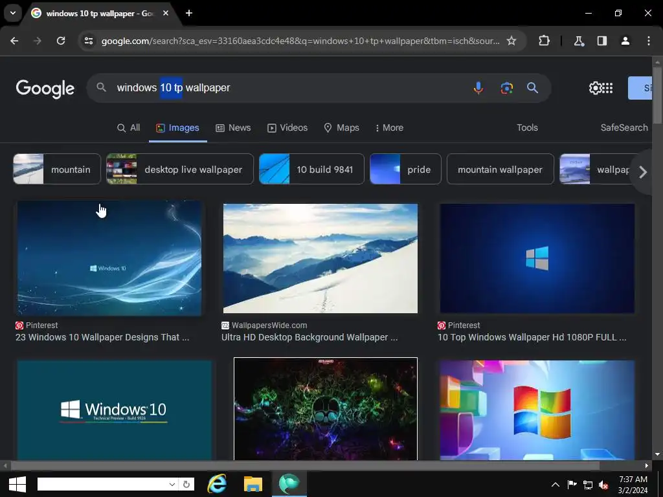Search by image with Google Lens icon
The height and width of the screenshot is (497, 663).
506,88
